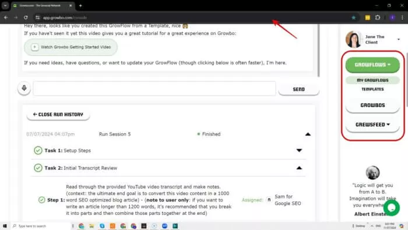
Task: Toggle the GrowFlows dropdown button
Action: [x=372, y=65]
